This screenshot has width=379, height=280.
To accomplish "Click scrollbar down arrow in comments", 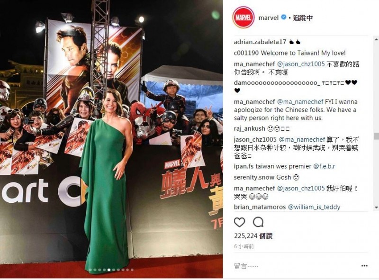I will click(x=376, y=208).
